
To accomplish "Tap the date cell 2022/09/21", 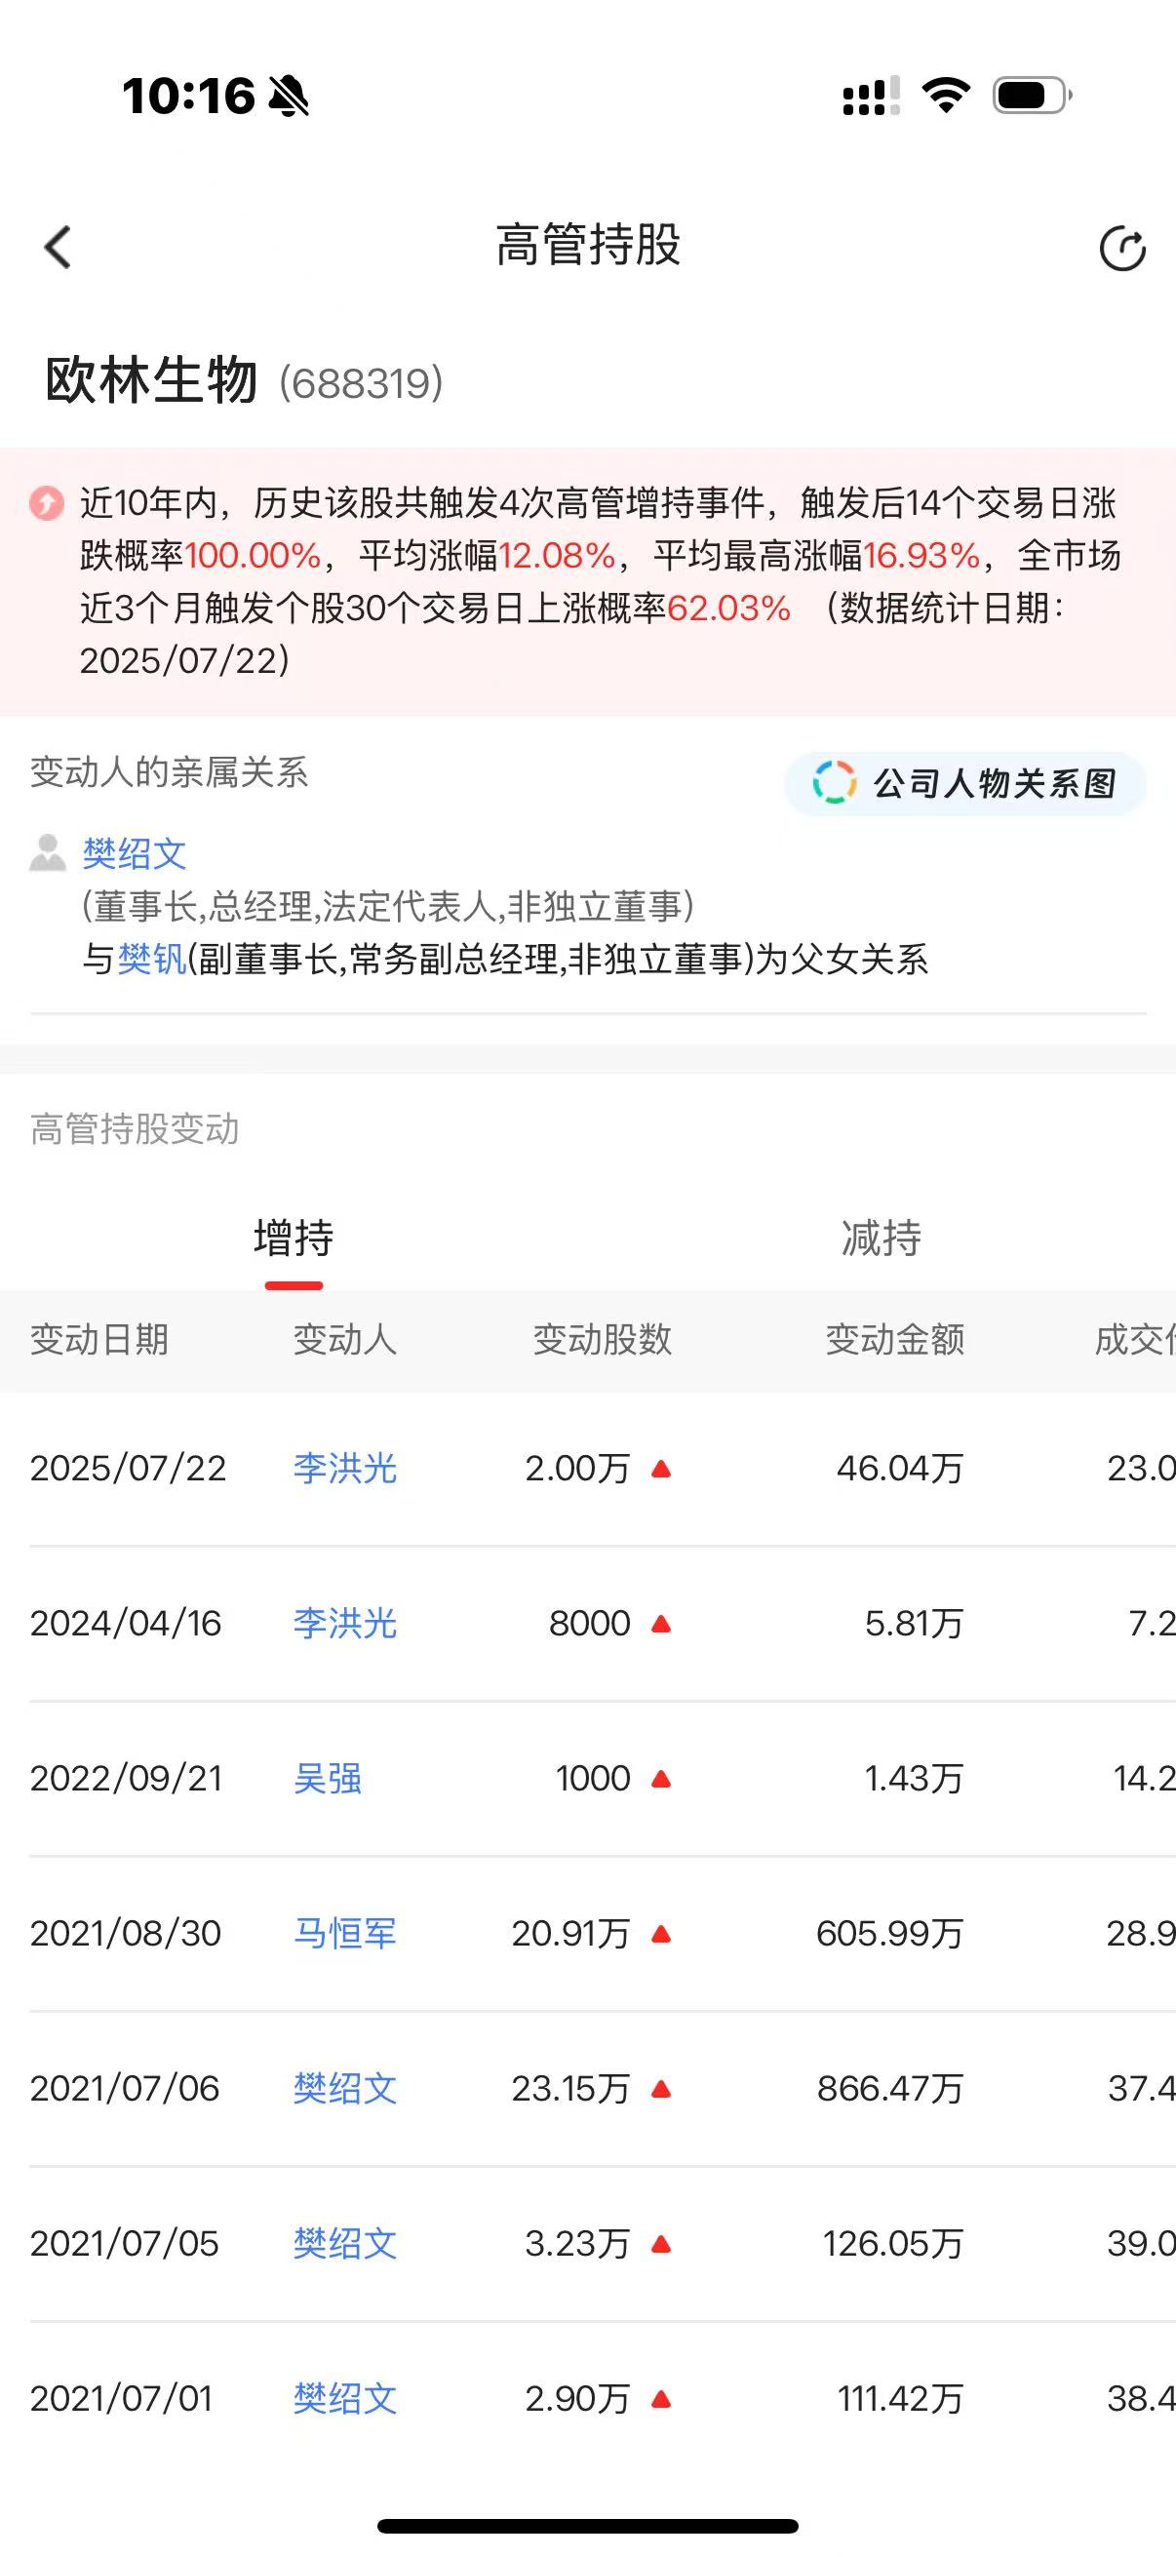I will click(x=126, y=1778).
